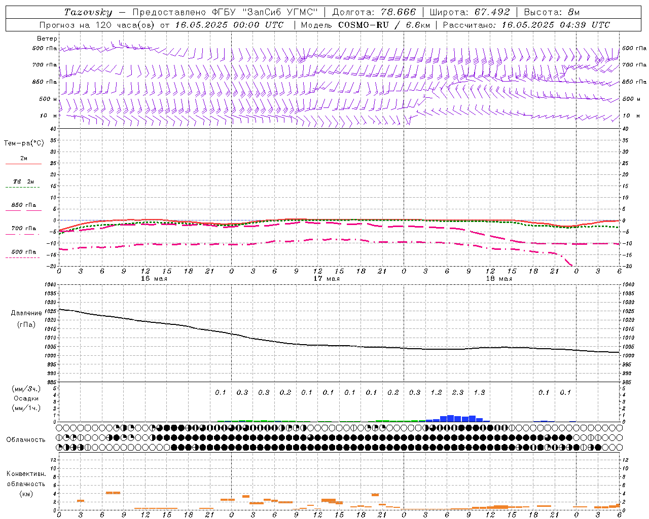
Task: Click the 'Ветер' wind panel label
Action: (47, 39)
